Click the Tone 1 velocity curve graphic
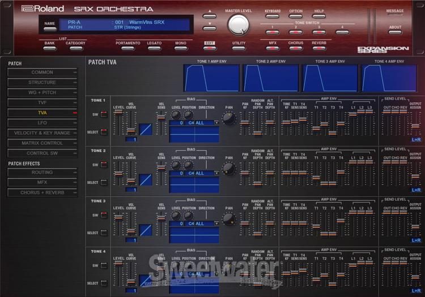This screenshot has width=425, height=297. click(x=146, y=130)
